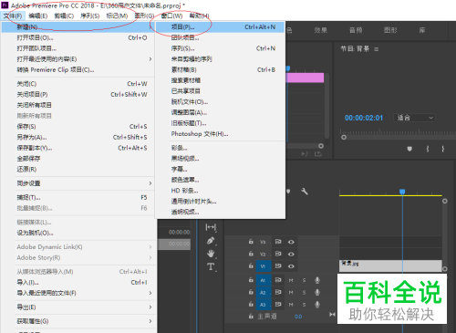Open the 标记(M) menu
This screenshot has width=456, height=333.
(x=117, y=16)
